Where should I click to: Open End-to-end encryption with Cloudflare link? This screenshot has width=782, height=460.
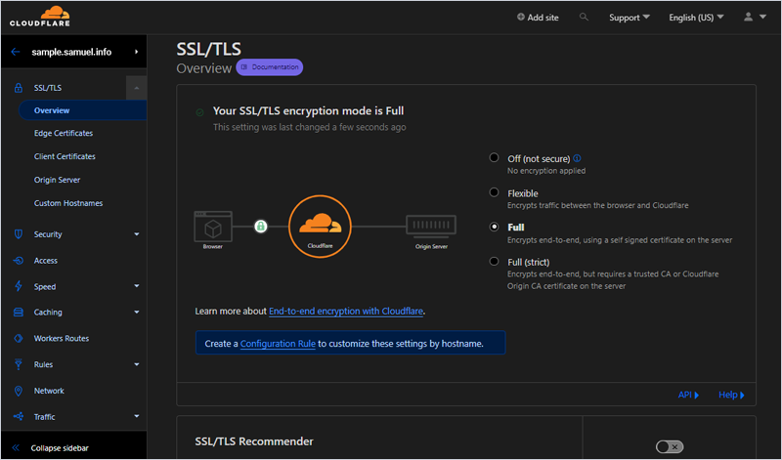[x=346, y=311]
